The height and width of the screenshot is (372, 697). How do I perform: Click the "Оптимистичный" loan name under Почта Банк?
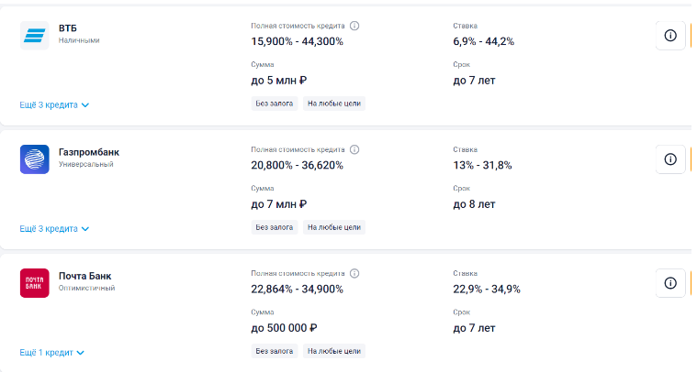(x=85, y=289)
